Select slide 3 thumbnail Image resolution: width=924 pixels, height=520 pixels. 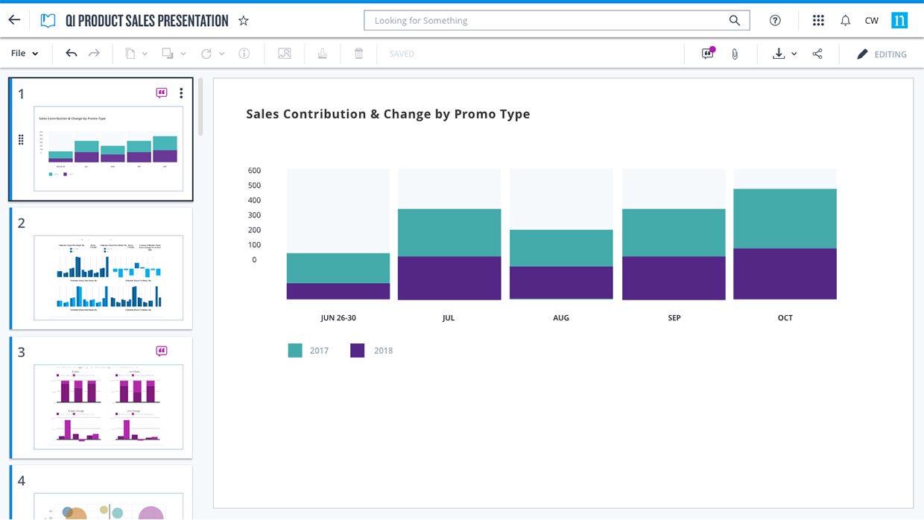click(108, 407)
